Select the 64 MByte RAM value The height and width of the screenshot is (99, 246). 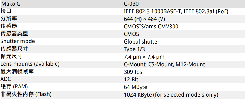point(136,87)
